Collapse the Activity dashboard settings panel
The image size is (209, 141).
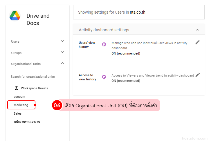pyautogui.click(x=197, y=30)
